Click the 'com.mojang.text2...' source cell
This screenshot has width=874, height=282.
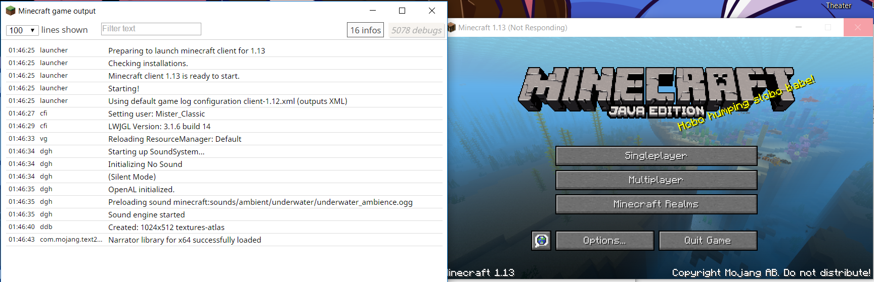click(x=71, y=240)
